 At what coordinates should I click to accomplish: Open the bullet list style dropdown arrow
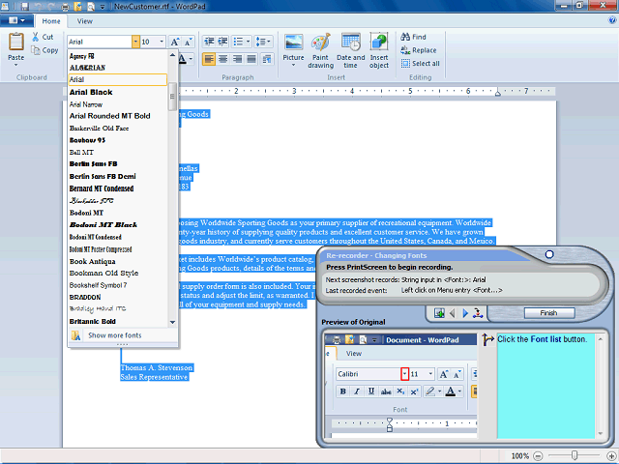248,42
